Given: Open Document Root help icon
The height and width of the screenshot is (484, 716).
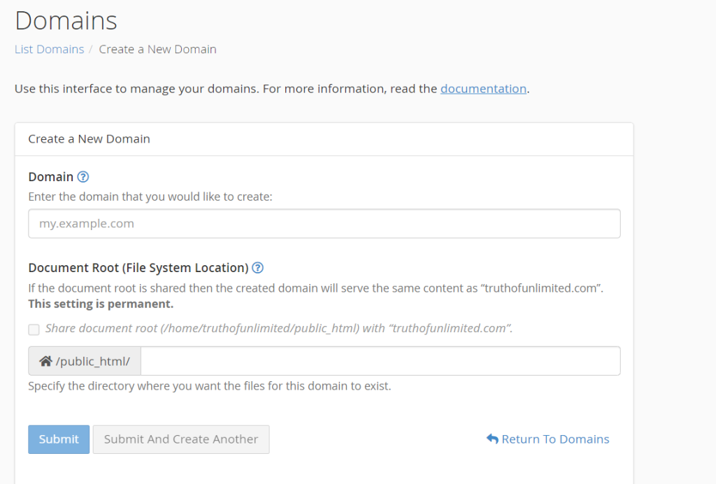Looking at the screenshot, I should tap(257, 268).
